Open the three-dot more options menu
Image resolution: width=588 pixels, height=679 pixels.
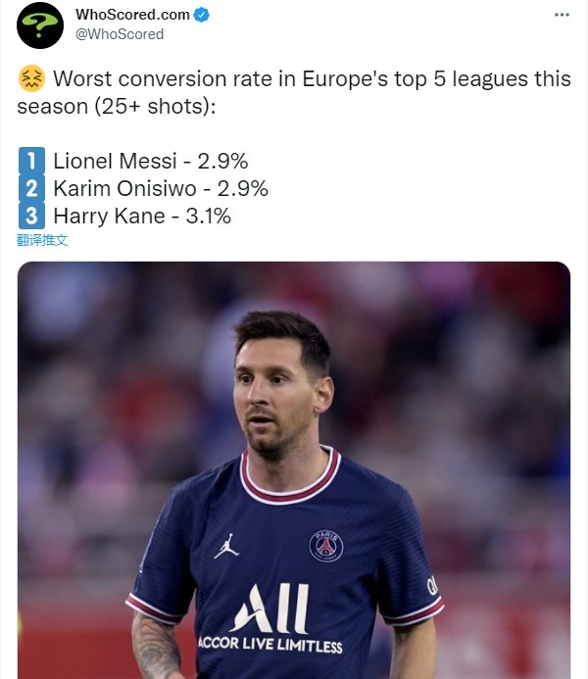tap(562, 15)
